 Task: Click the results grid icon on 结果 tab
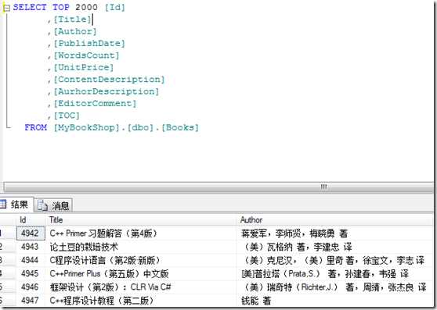(3, 204)
